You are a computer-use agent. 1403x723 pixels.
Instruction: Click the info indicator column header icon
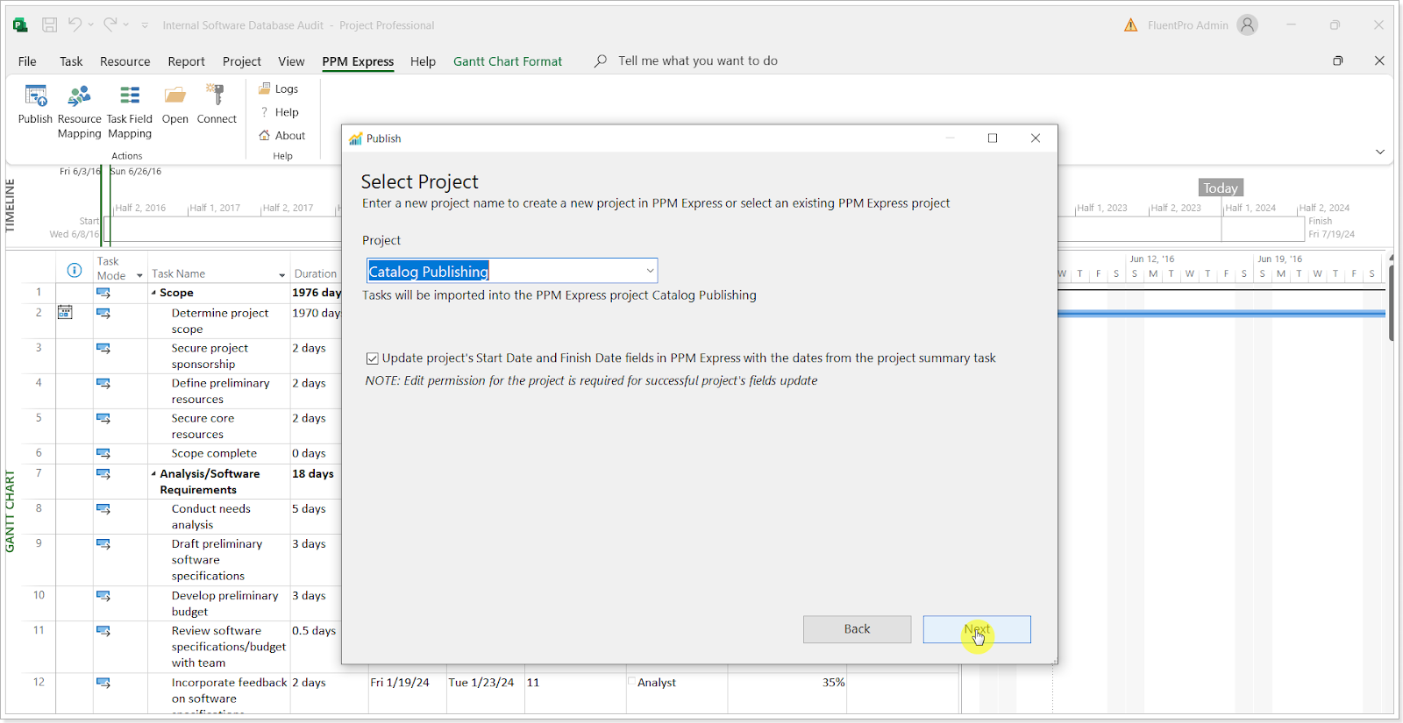75,270
